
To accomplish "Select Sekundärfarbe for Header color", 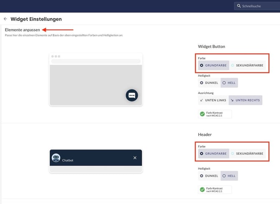I will [x=247, y=154].
